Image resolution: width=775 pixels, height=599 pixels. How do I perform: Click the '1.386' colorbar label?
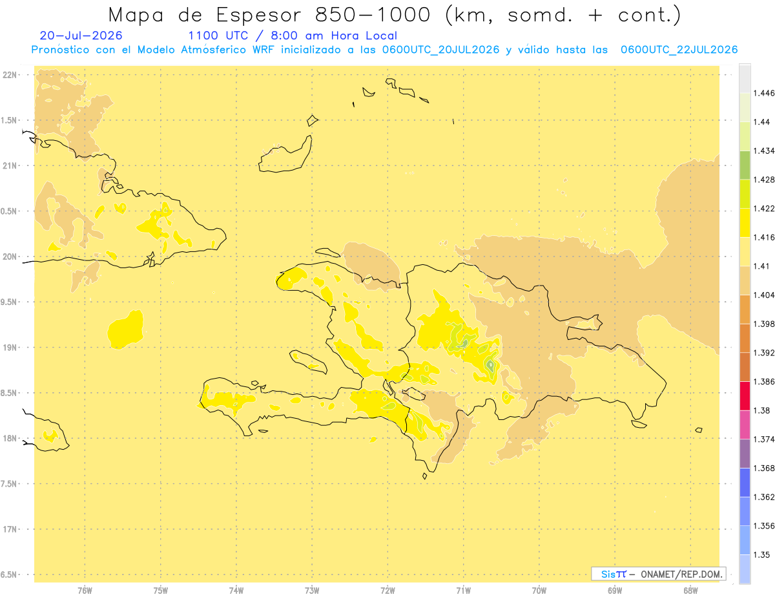(x=764, y=381)
